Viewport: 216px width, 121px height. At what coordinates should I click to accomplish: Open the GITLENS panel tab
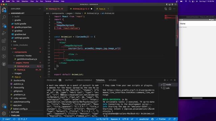[x=112, y=80]
